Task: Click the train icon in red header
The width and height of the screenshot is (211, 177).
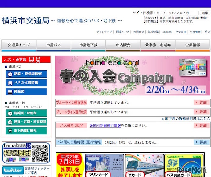Action: (x=38, y=60)
